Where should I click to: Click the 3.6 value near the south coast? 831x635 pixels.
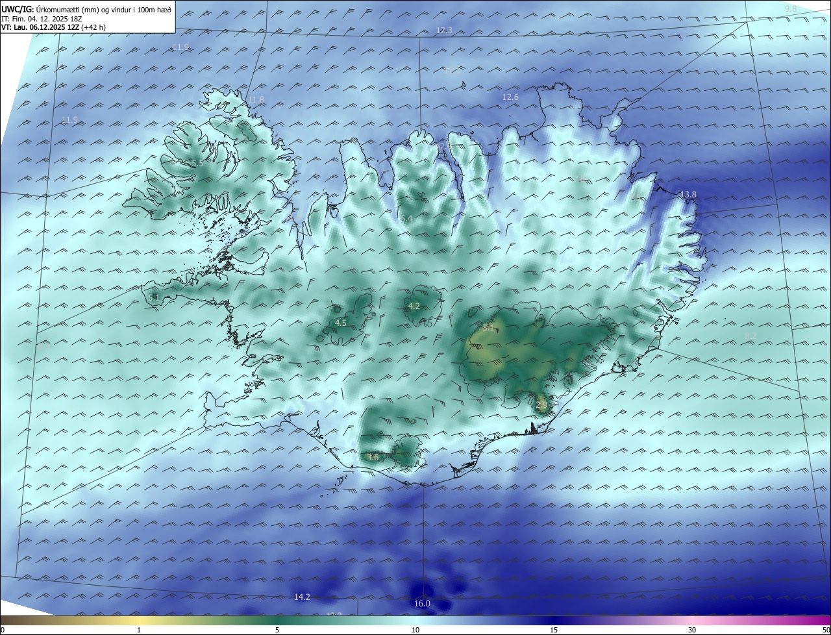(x=373, y=458)
